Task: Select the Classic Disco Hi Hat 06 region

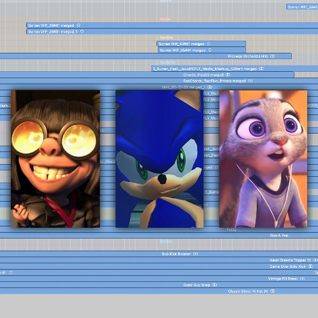Action: click(x=159, y=291)
